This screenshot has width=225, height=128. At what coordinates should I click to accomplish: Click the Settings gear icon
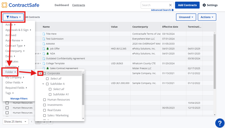point(204,5)
